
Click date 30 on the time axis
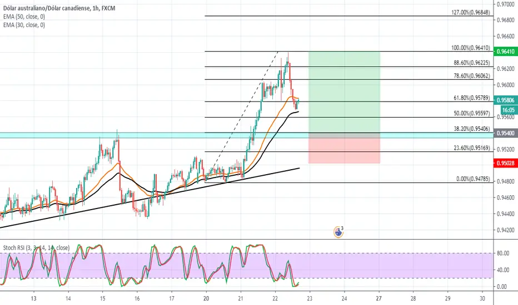click(x=482, y=298)
